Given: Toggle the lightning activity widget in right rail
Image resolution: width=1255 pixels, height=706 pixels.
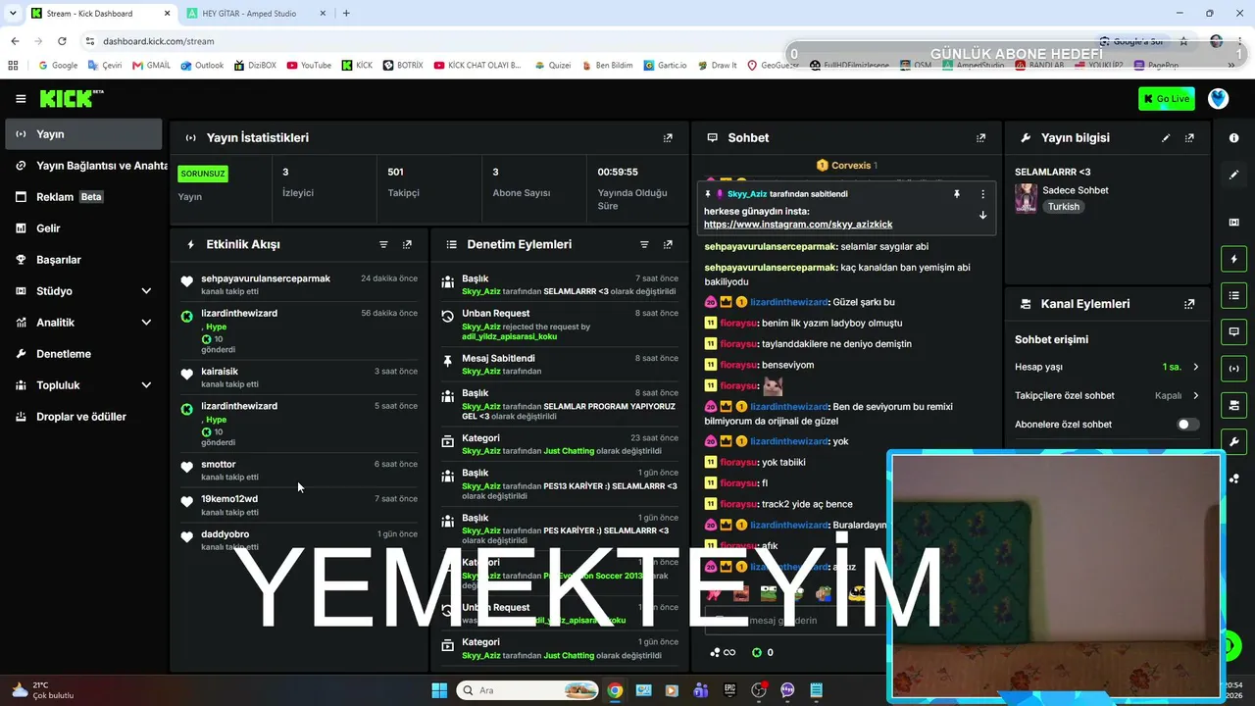Looking at the screenshot, I should tap(1233, 259).
